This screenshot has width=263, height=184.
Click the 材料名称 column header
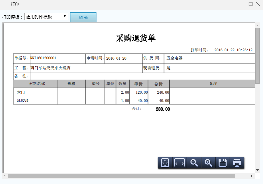click(x=35, y=84)
